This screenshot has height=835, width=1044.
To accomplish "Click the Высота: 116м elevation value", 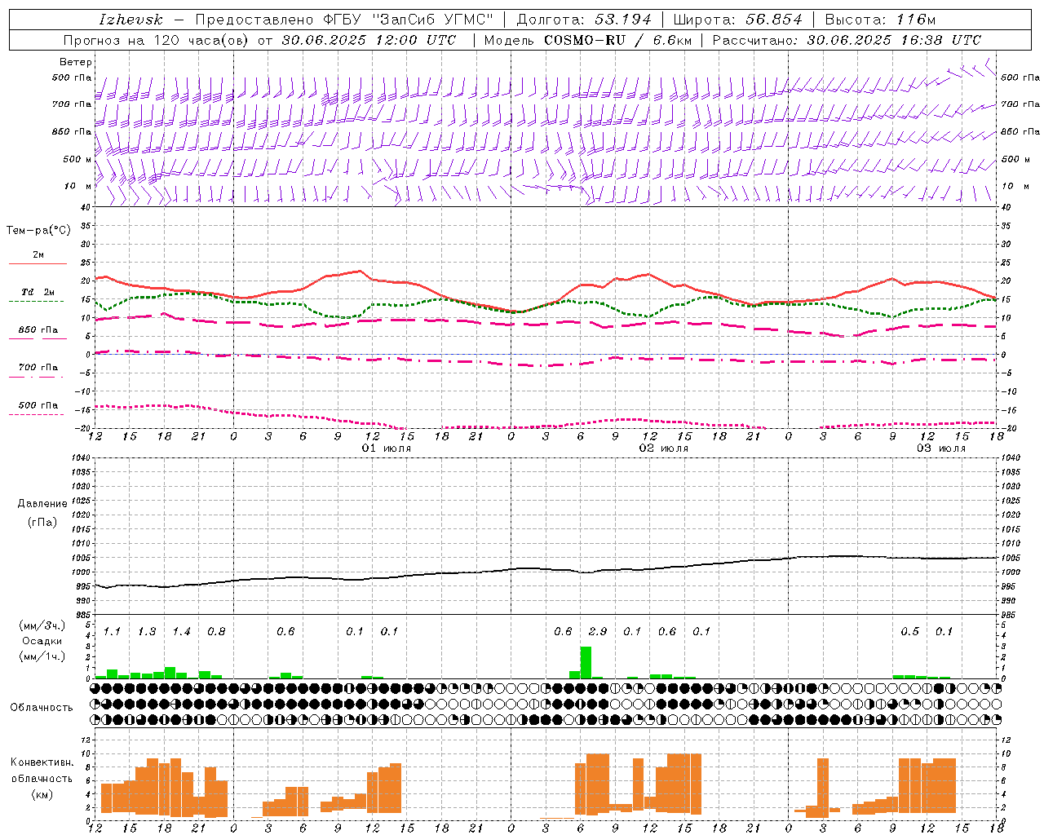I will coord(880,20).
